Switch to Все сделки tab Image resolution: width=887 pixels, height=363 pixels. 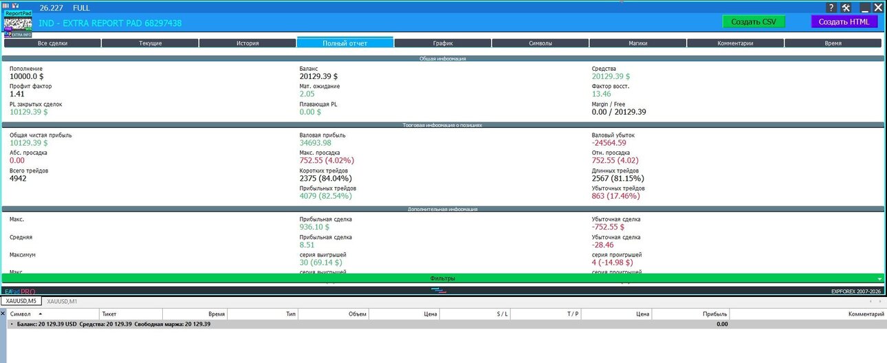point(52,43)
